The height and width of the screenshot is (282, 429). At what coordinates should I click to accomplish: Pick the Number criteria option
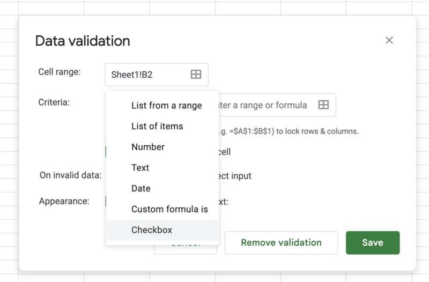pyautogui.click(x=148, y=147)
